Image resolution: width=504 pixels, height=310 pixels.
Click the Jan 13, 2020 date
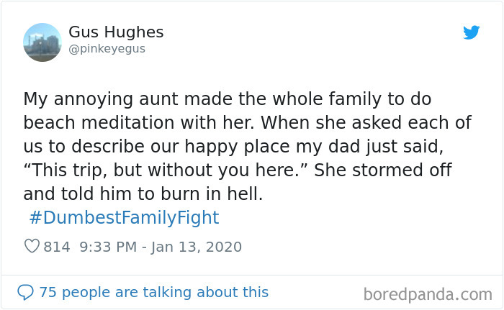click(x=196, y=247)
